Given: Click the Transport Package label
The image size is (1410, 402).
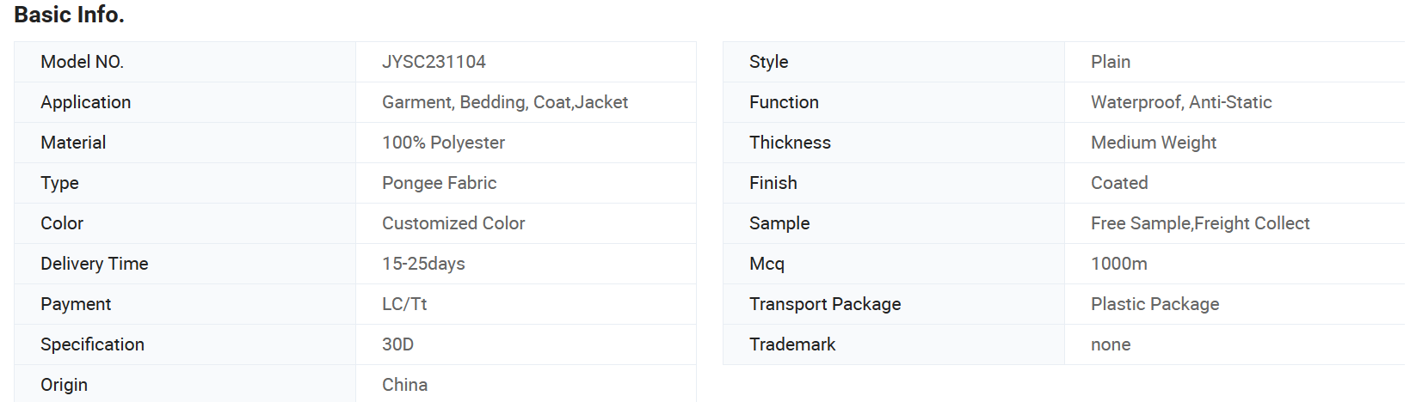Looking at the screenshot, I should [x=825, y=304].
